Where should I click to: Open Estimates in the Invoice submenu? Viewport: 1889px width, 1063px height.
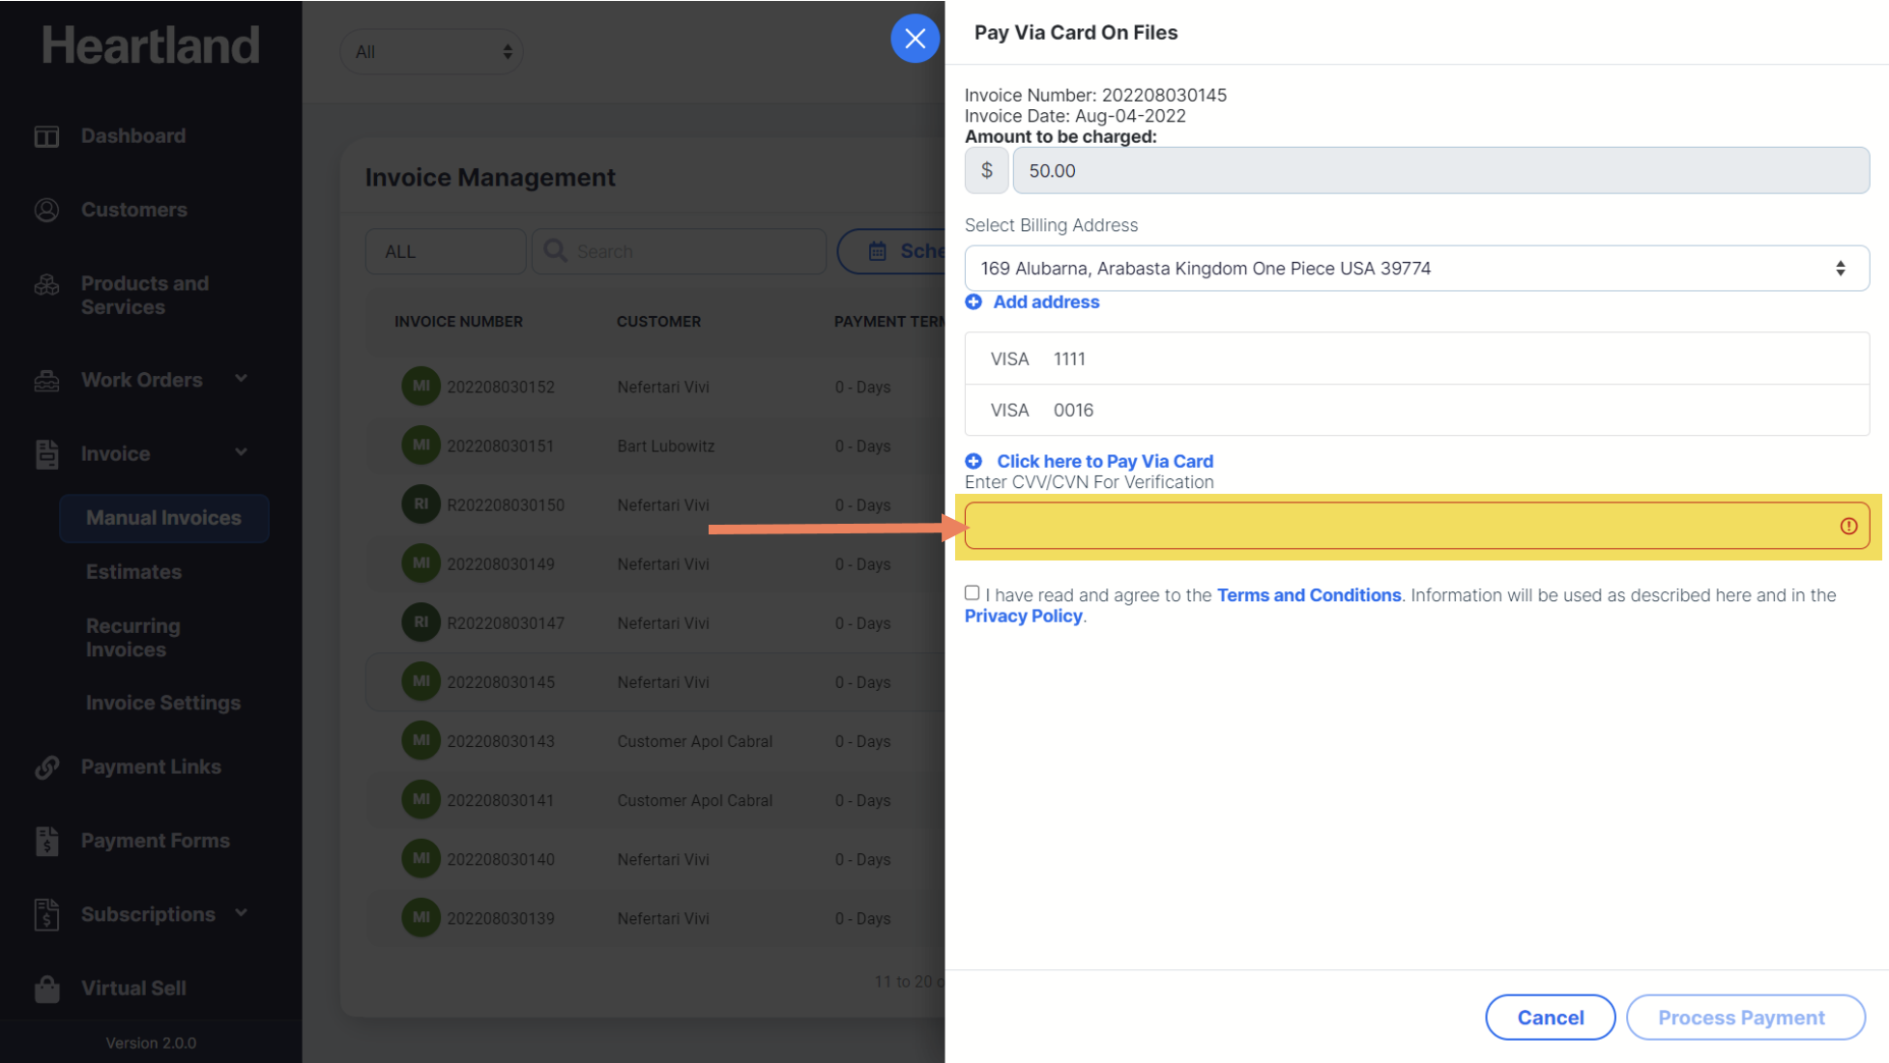click(133, 572)
